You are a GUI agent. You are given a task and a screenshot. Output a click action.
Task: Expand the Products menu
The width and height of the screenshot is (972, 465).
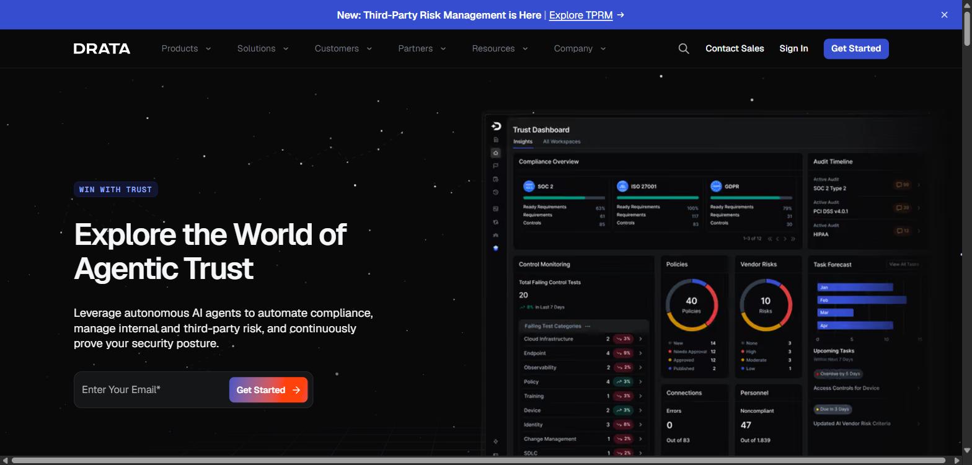(186, 48)
